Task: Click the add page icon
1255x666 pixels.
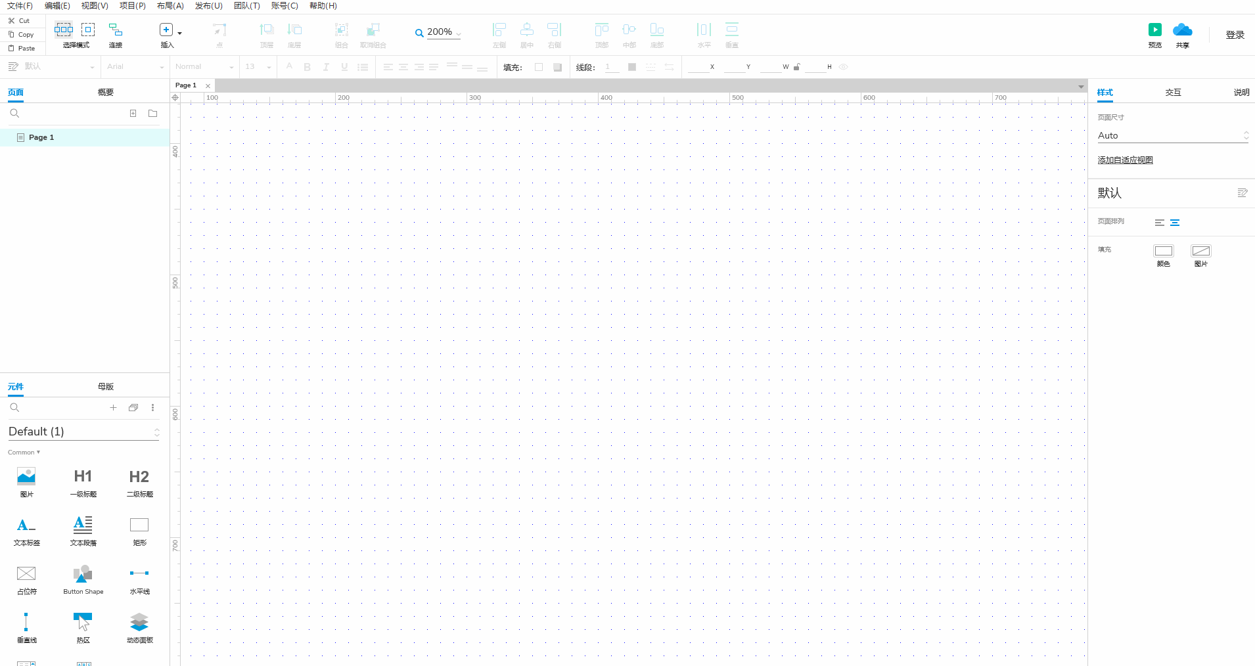Action: click(133, 114)
